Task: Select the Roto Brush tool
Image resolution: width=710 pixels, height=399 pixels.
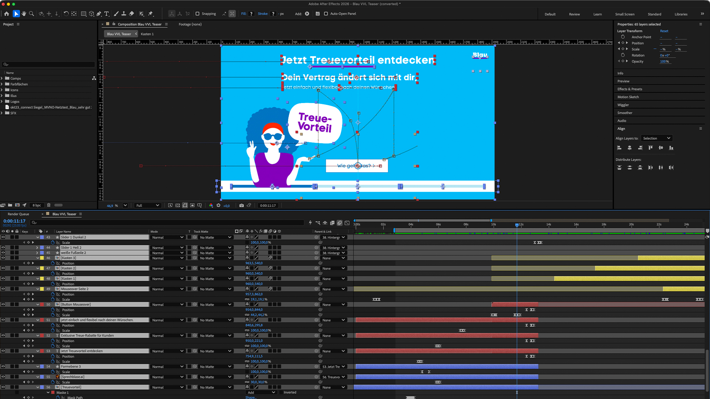Action: click(x=142, y=14)
